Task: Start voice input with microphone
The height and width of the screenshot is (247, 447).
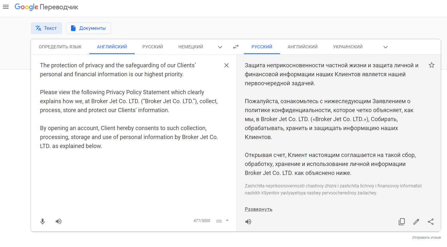Action: click(x=43, y=221)
